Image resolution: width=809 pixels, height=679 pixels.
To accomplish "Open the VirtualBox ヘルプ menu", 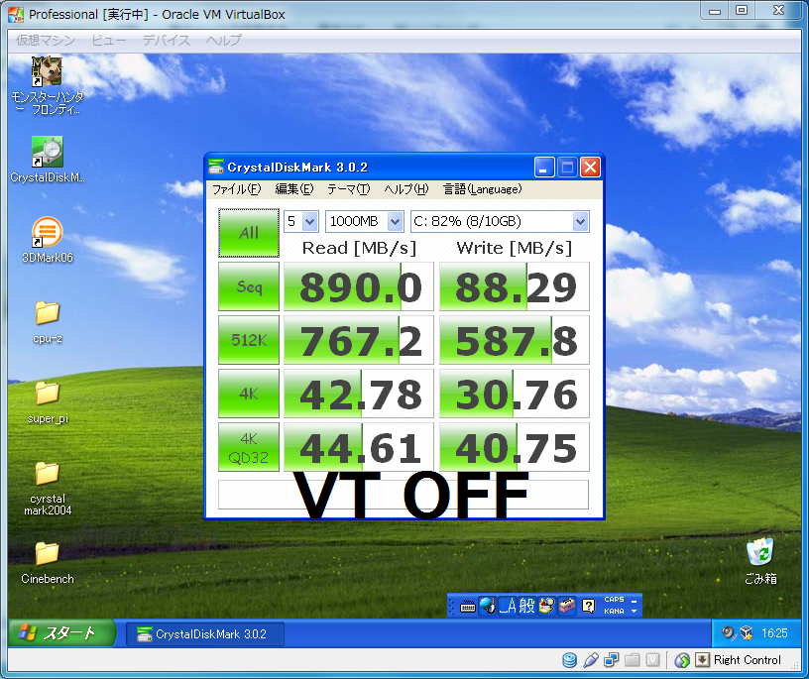I will (x=223, y=40).
